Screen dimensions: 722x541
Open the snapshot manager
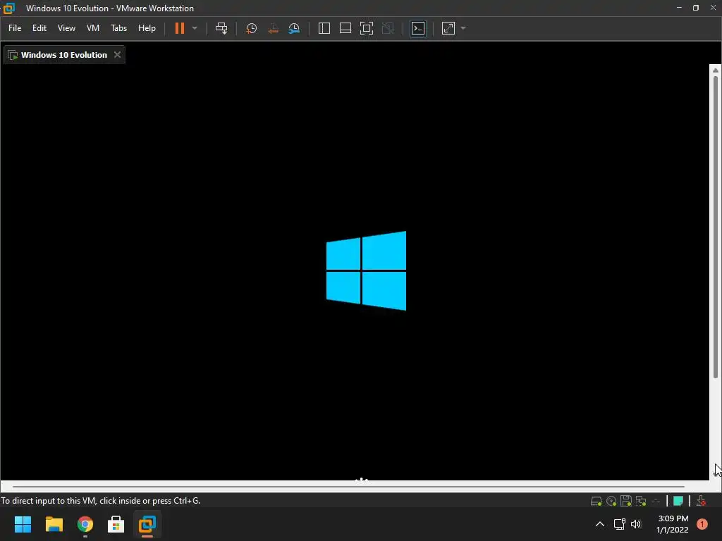point(294,28)
